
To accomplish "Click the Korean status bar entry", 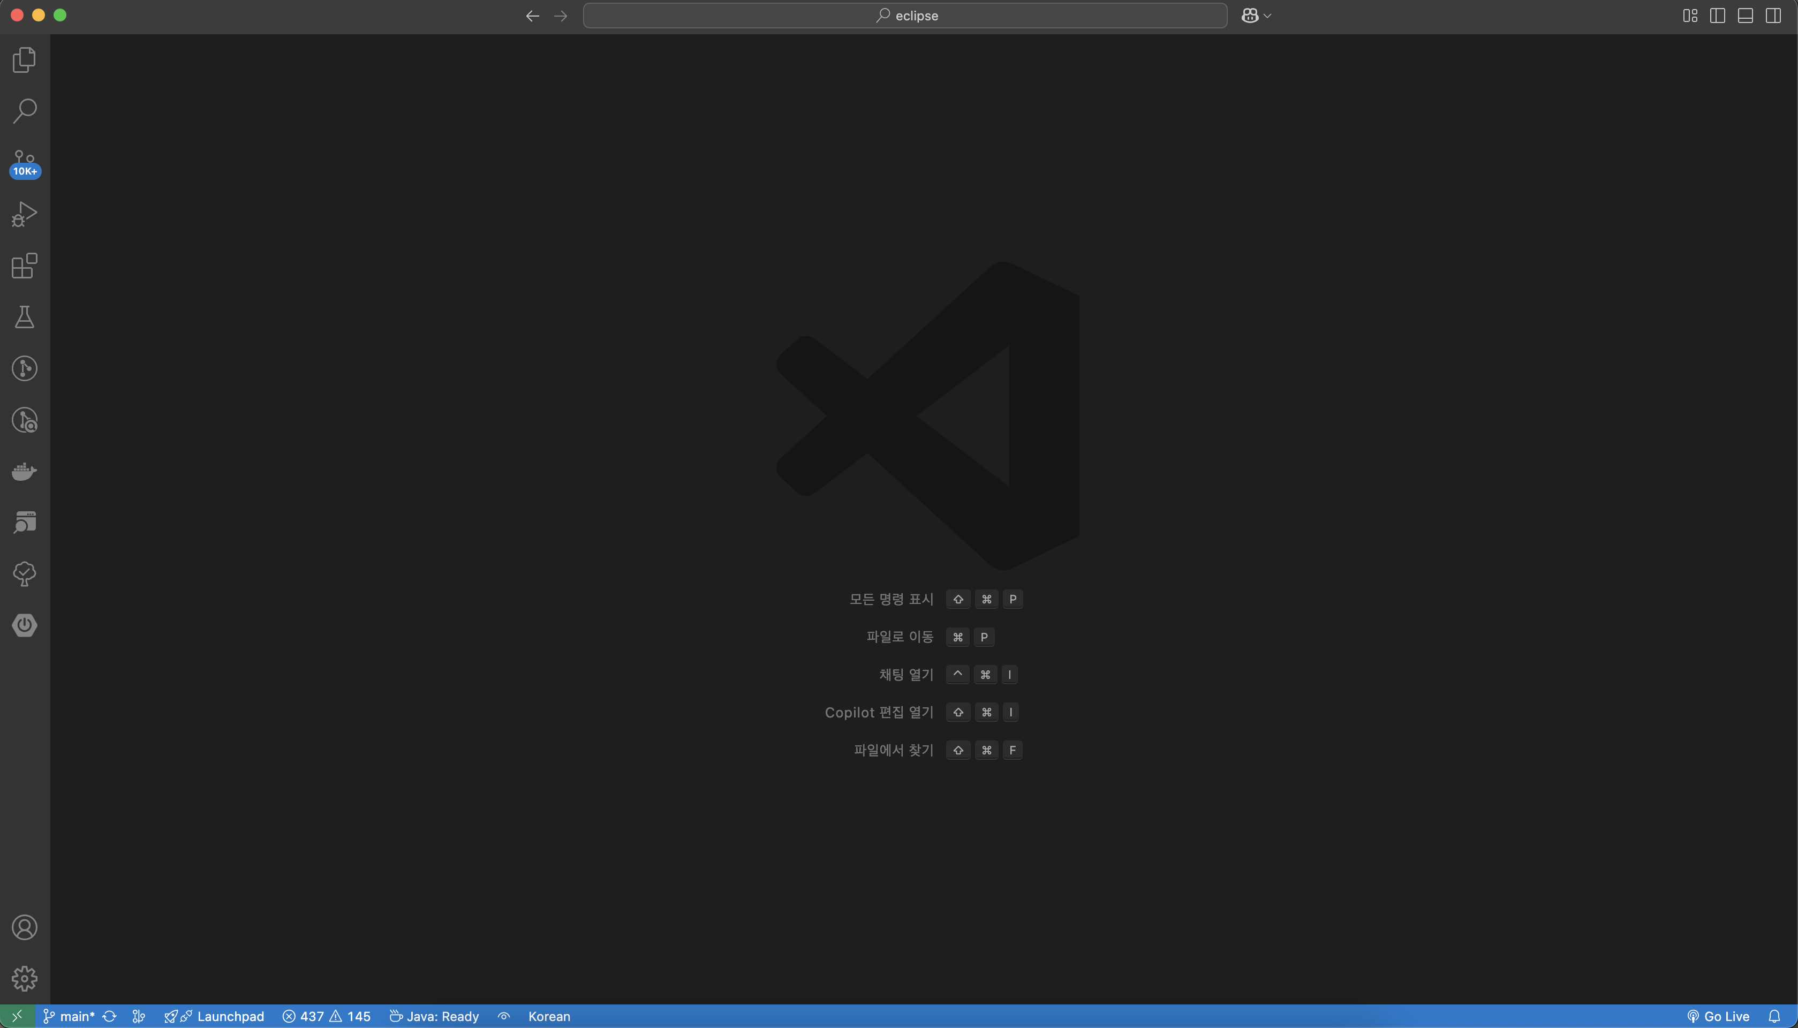I will (549, 1016).
